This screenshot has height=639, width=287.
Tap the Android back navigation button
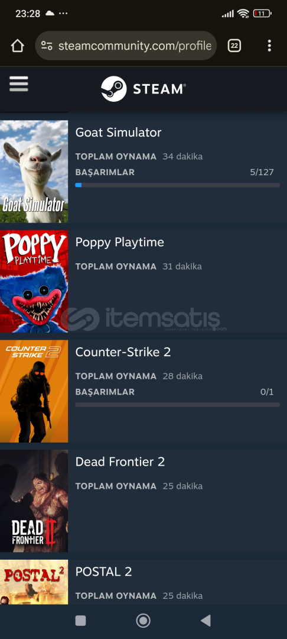tap(206, 621)
